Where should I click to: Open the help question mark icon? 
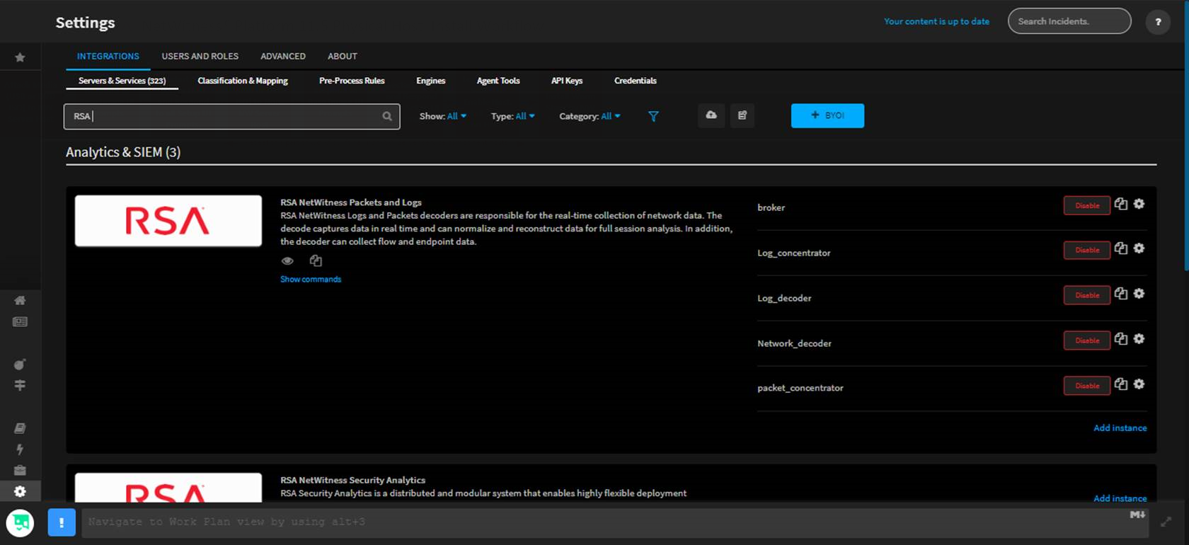coord(1158,22)
